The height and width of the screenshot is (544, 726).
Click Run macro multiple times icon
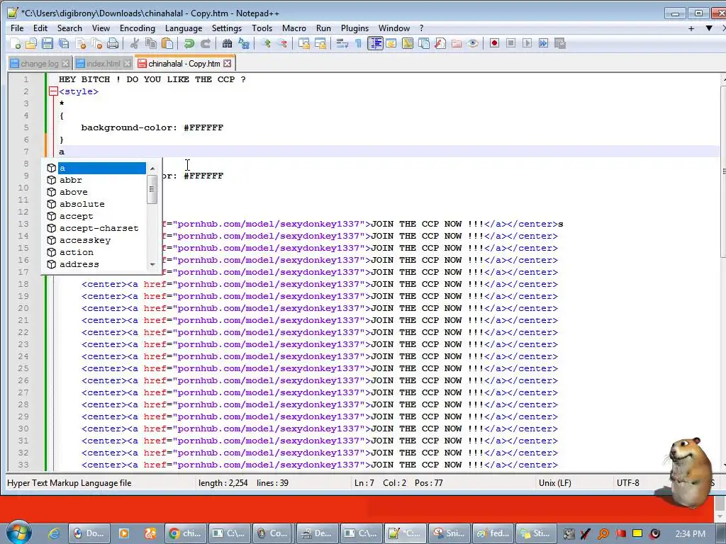coord(544,43)
